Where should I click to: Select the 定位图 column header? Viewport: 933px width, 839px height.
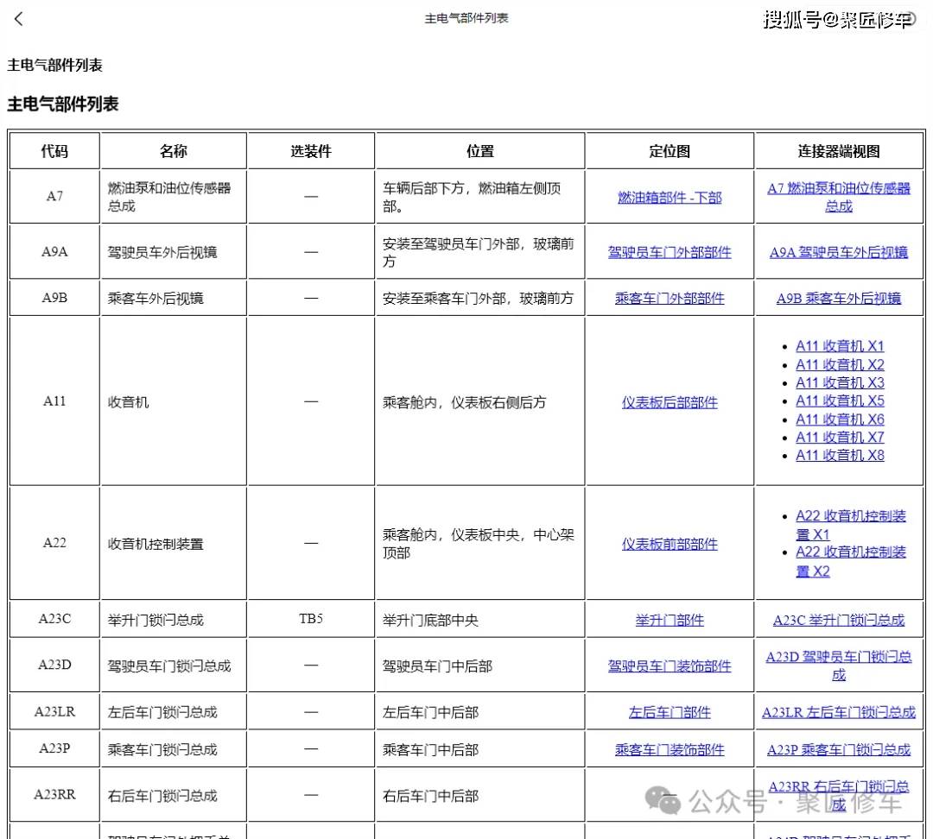point(670,151)
